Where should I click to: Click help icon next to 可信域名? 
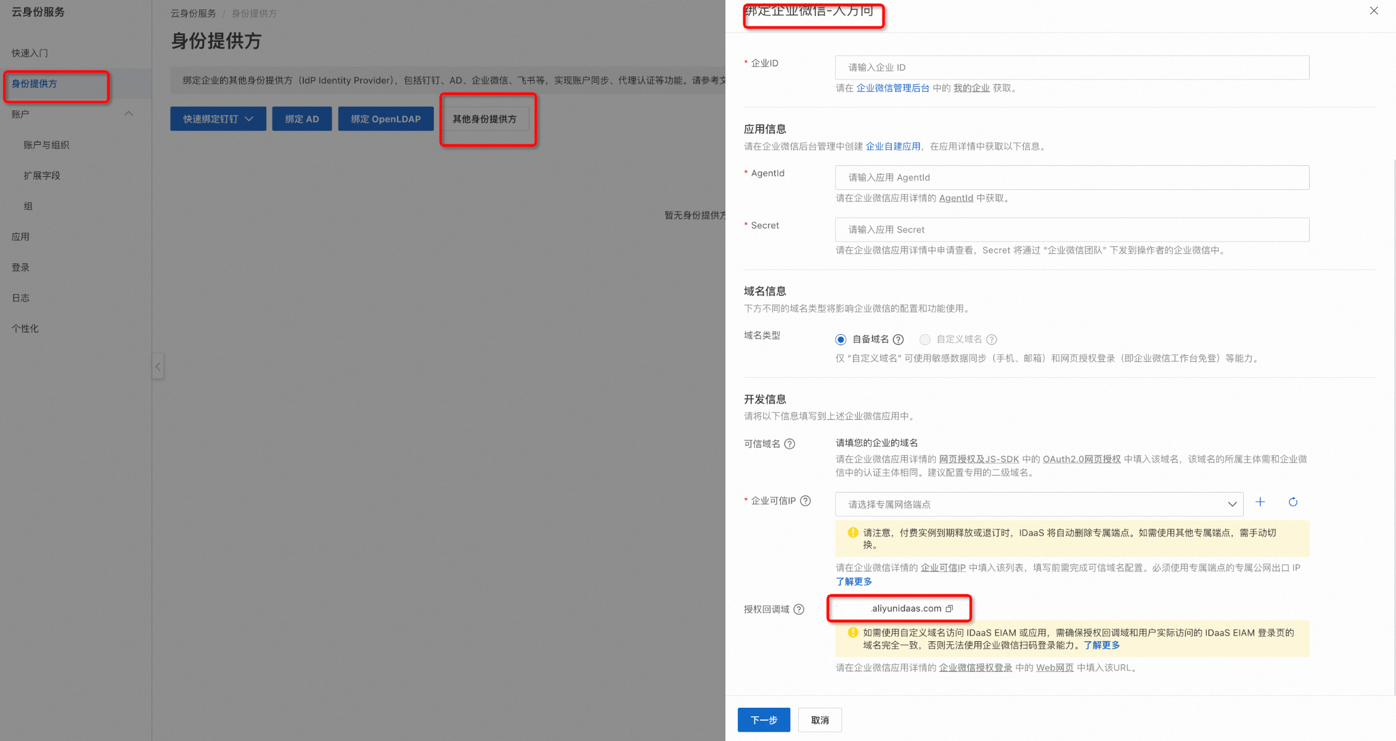coord(790,444)
